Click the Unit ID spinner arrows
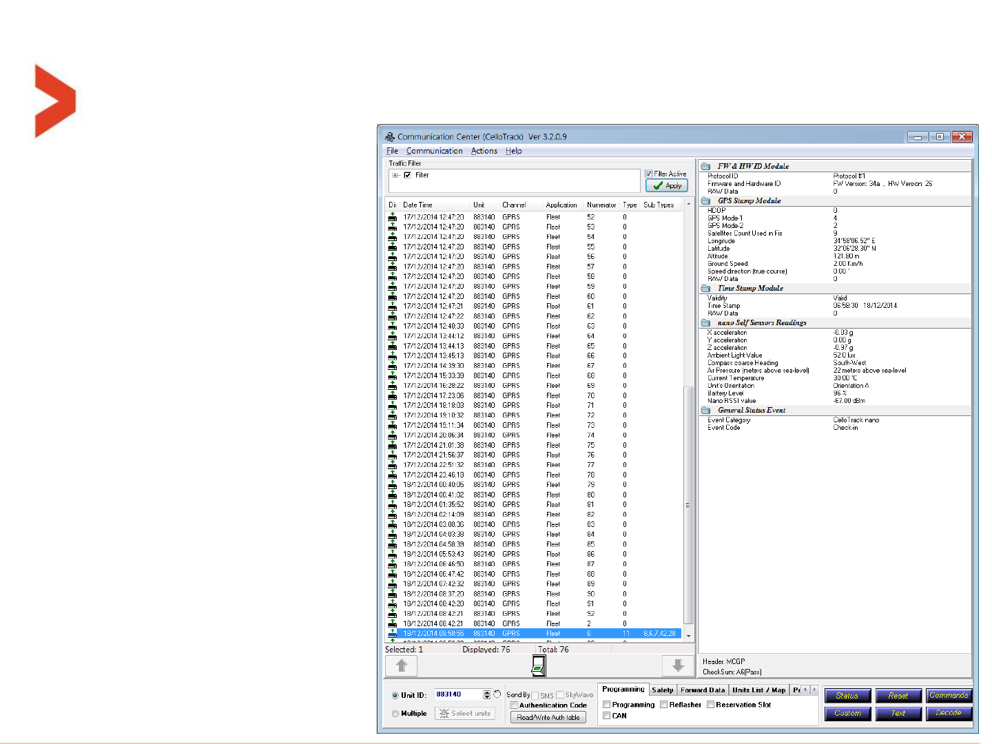The width and height of the screenshot is (992, 744). point(487,694)
